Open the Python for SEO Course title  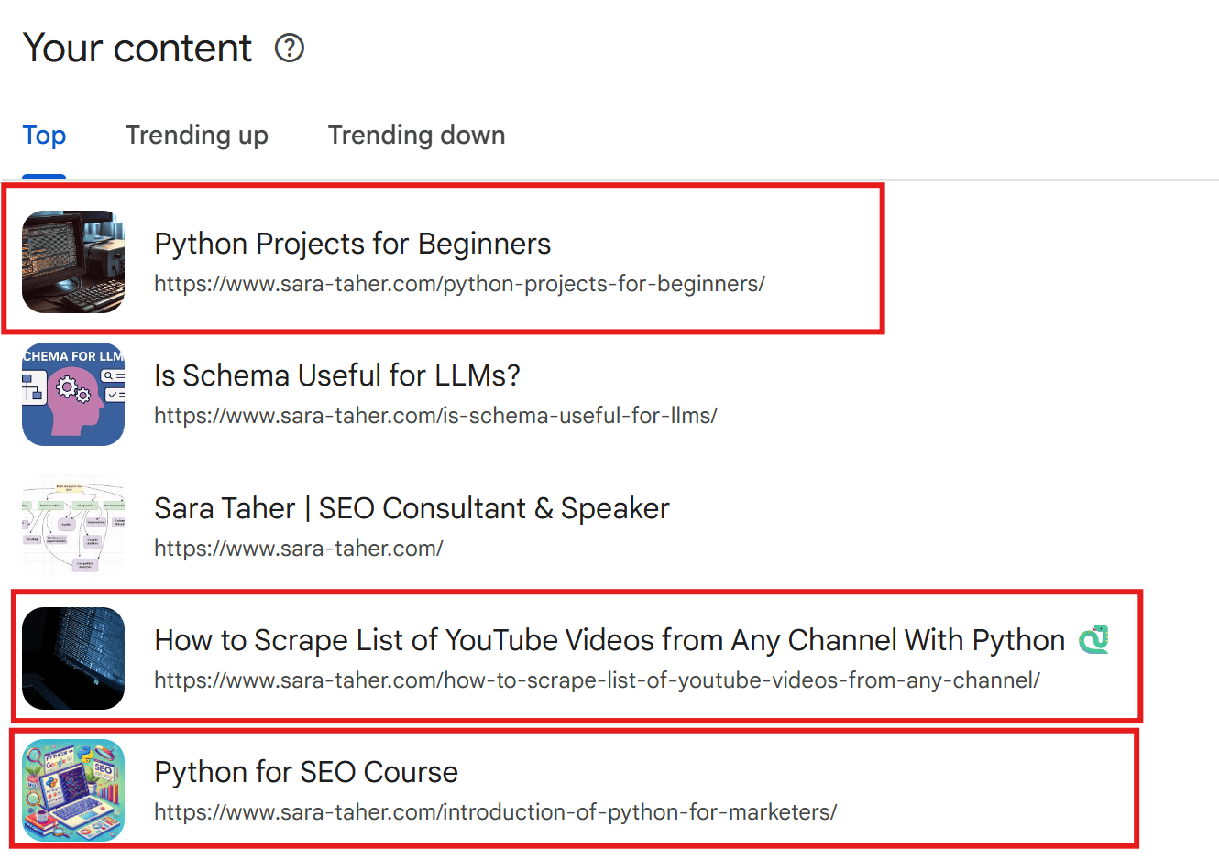(305, 772)
